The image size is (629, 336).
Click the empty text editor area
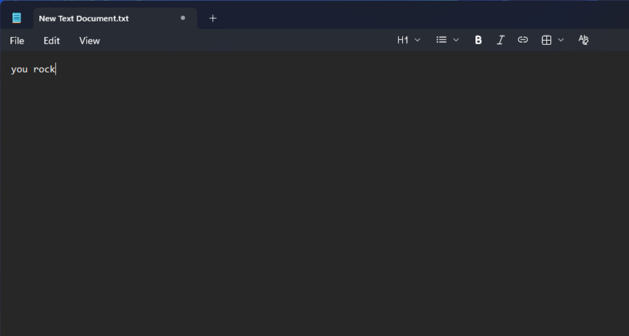[314, 207]
